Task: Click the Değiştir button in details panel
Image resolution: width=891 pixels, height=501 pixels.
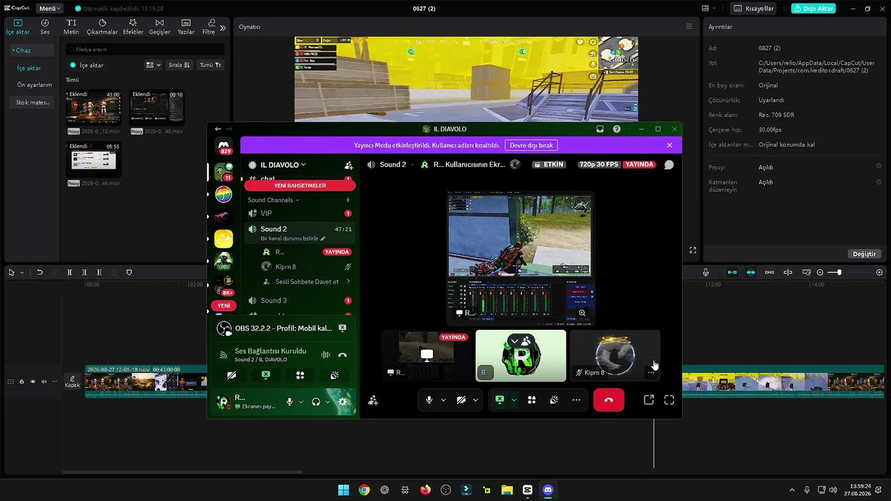Action: click(864, 254)
